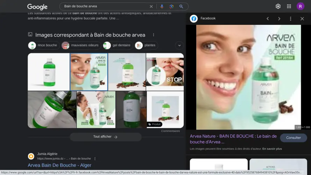This screenshot has width=311, height=175.
Task: Open couple with dental gel thumbnail
Action: pos(96,110)
